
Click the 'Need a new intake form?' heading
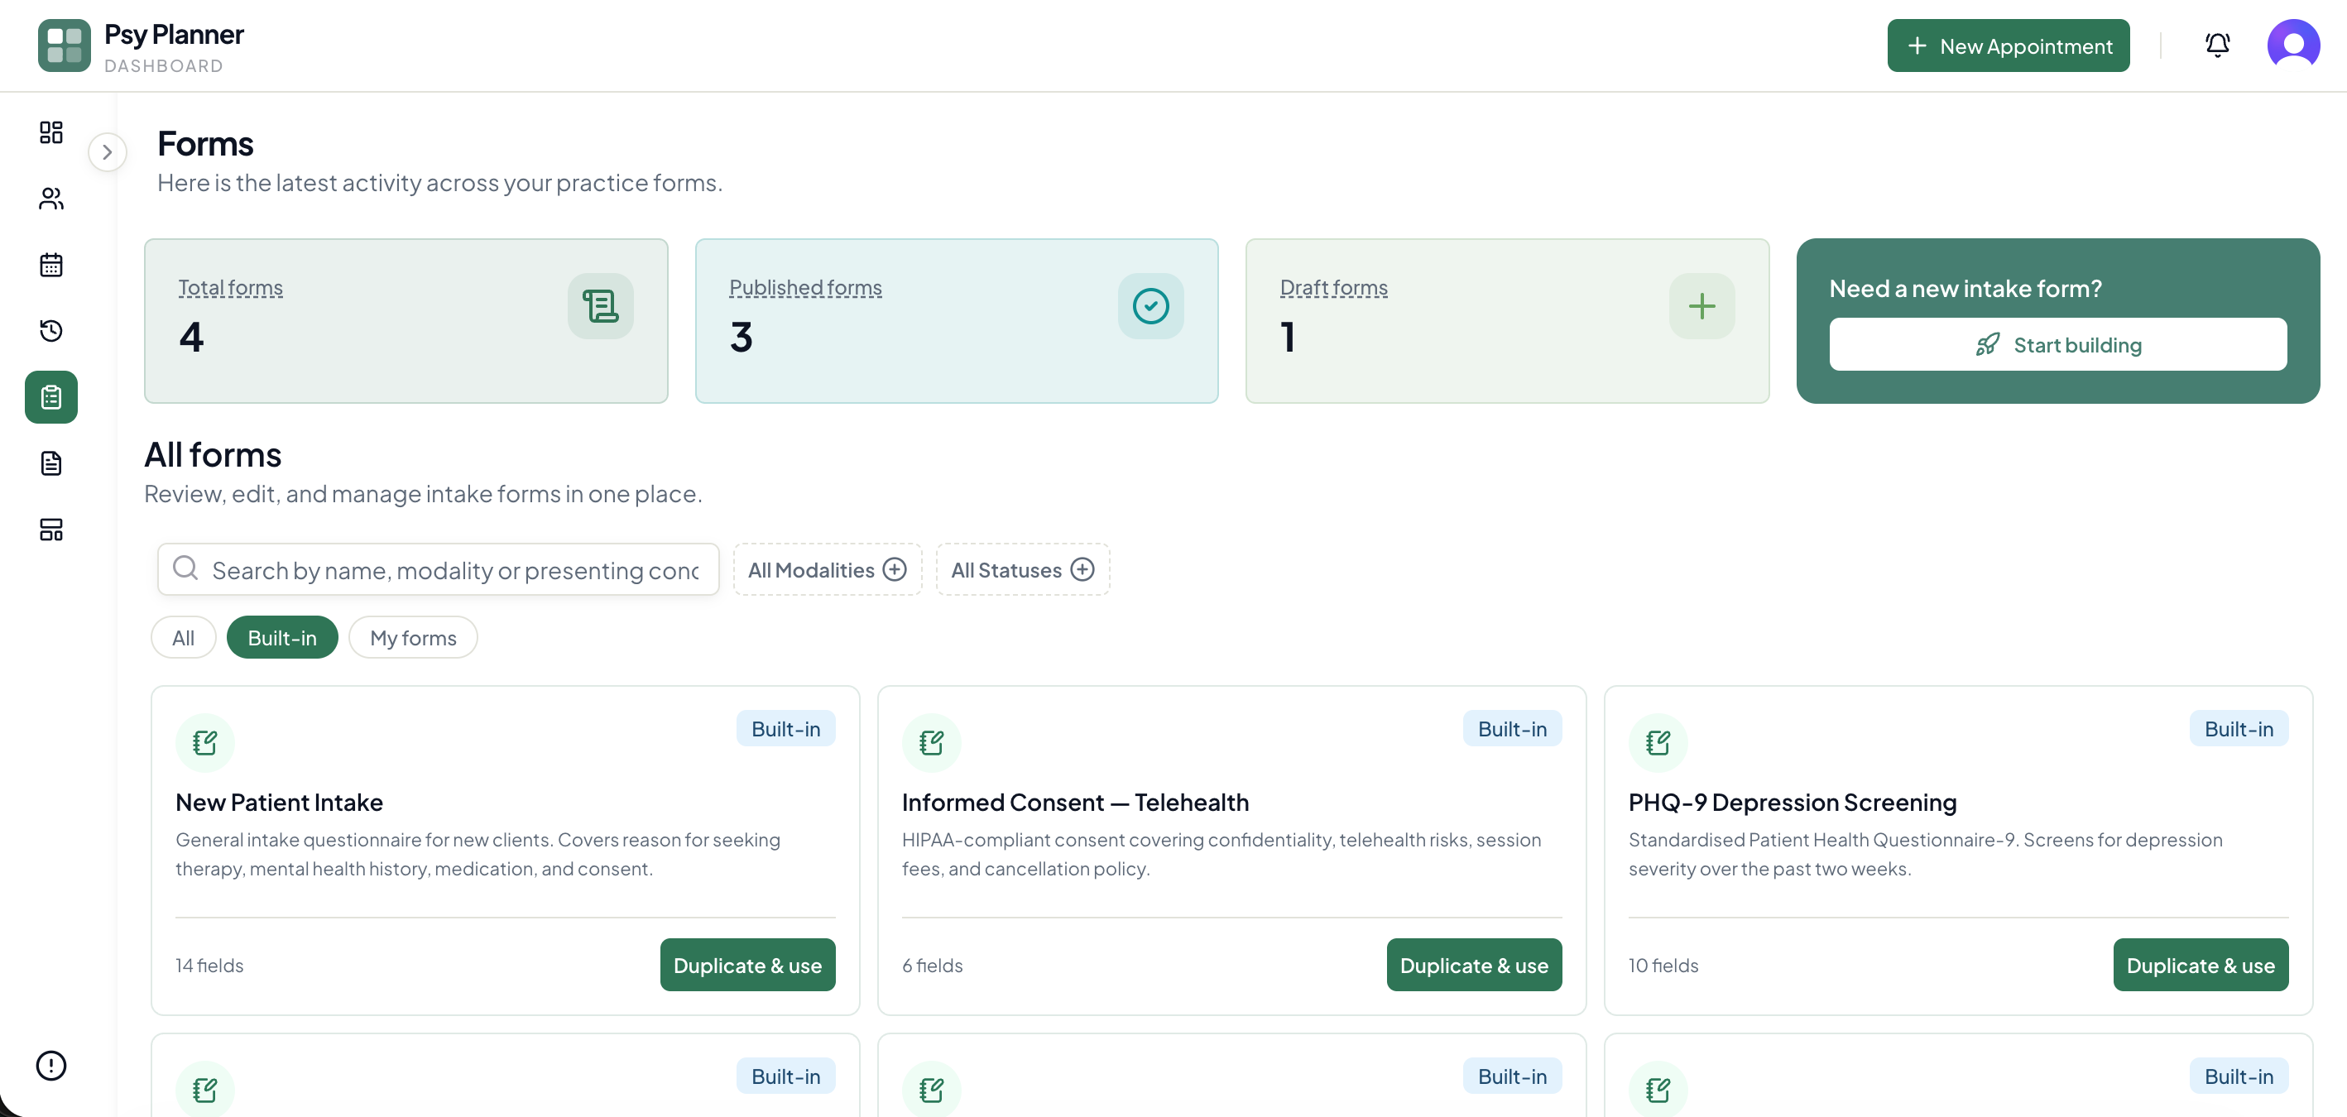pyautogui.click(x=1965, y=288)
